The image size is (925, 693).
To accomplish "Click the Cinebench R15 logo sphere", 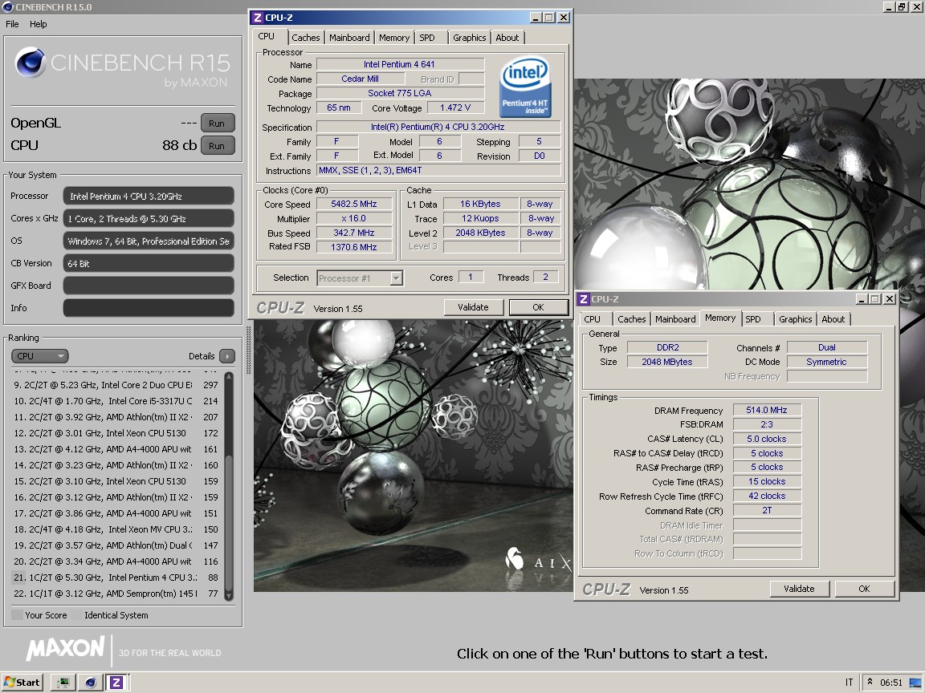I will tap(30, 63).
